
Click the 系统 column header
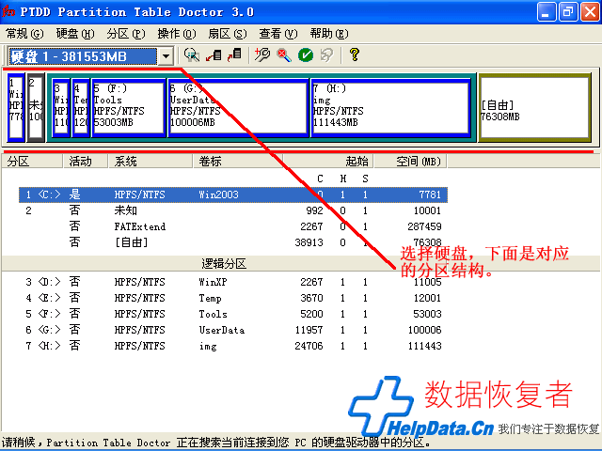[x=150, y=162]
